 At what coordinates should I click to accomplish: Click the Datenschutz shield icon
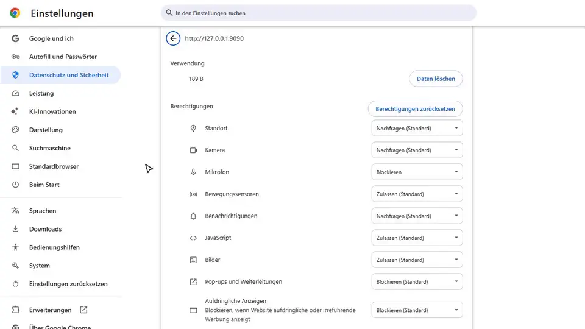click(15, 75)
